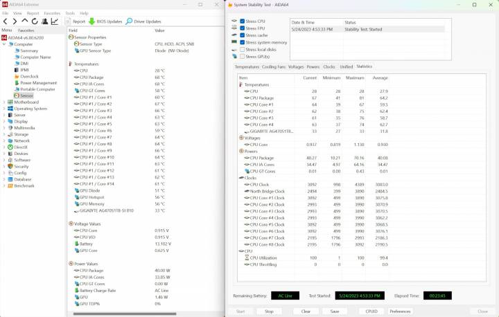499x317 pixels.
Task: Click the AIDA64 v6.88.6200 root node
Action: (x=26, y=37)
